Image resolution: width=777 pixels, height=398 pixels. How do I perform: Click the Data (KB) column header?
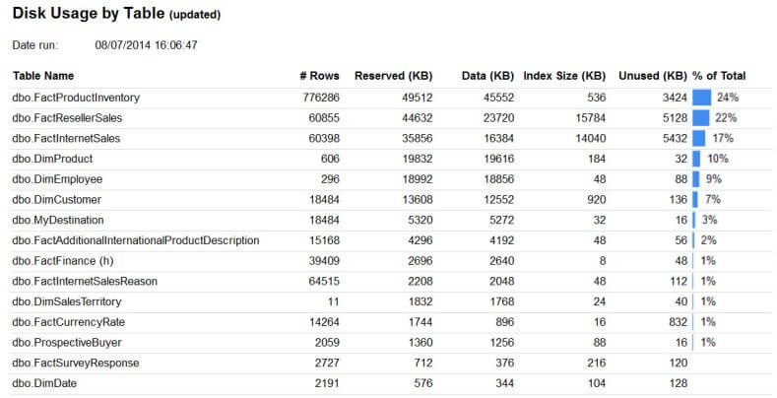tap(487, 76)
